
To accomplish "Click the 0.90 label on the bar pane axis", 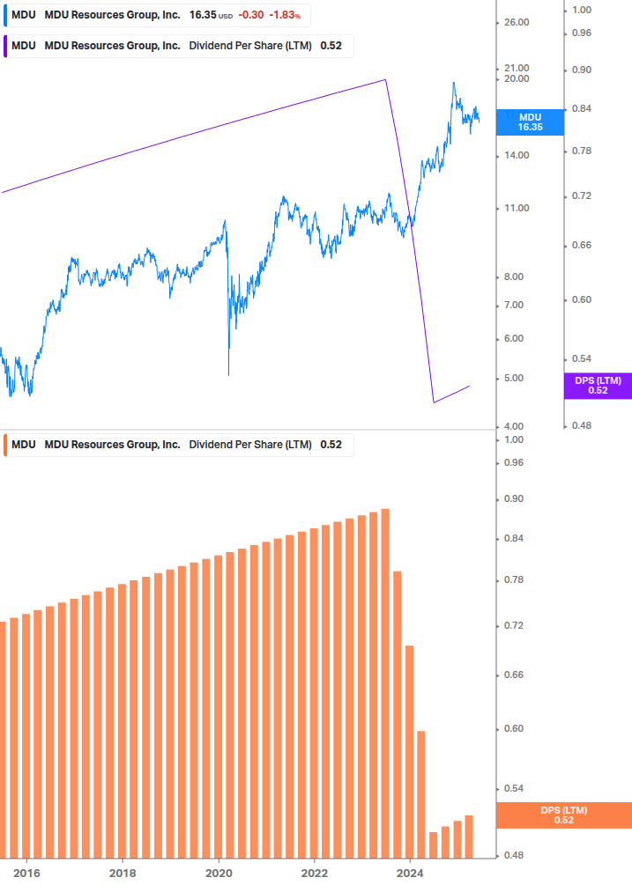I will pyautogui.click(x=514, y=499).
